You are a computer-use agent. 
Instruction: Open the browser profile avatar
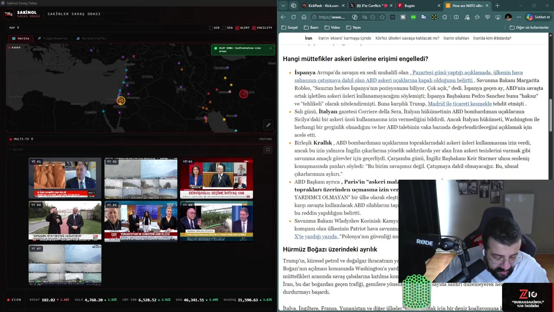508,17
